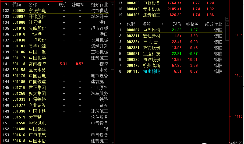244x144 pixels.
Task: Select 三力士 in the rubber list
Action: (171, 42)
